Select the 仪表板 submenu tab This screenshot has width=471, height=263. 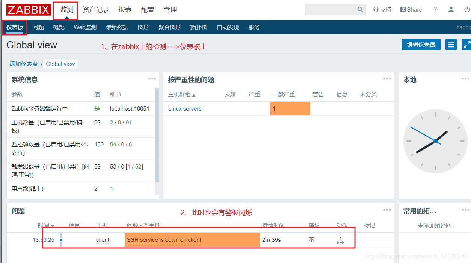15,27
